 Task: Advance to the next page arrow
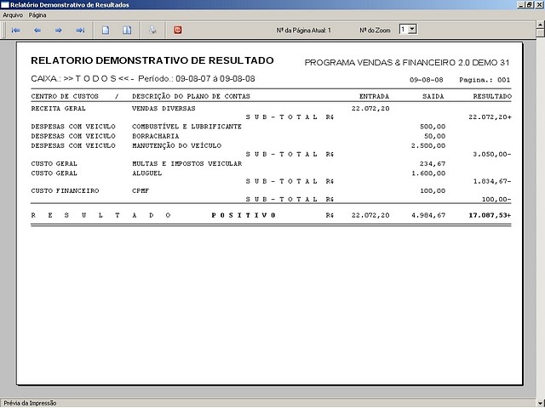59,30
